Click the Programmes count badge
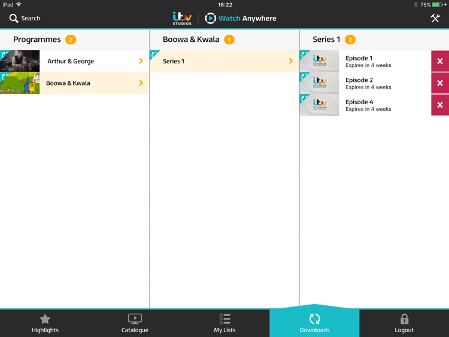The height and width of the screenshot is (337, 449). pyautogui.click(x=71, y=40)
